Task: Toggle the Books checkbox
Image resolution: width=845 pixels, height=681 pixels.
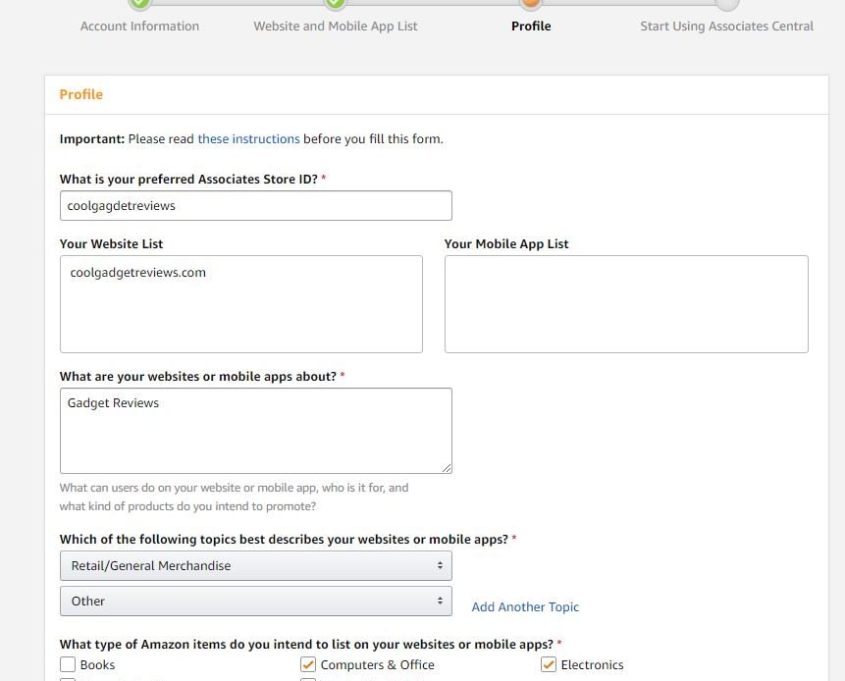Action: coord(68,664)
